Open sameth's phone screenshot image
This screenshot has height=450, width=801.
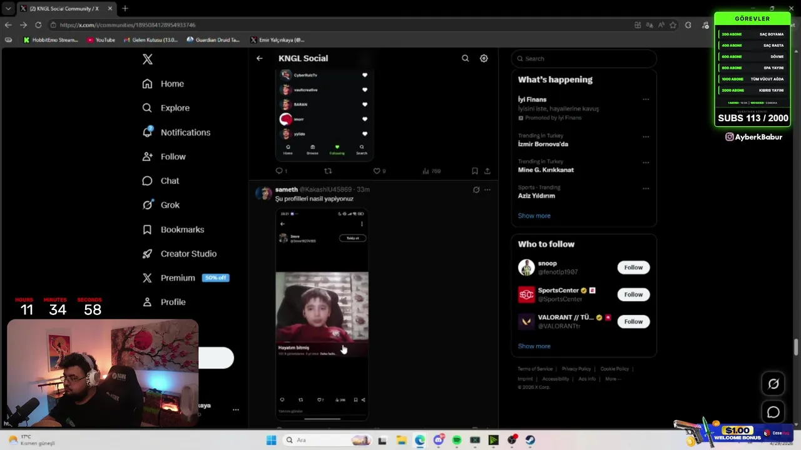click(322, 314)
